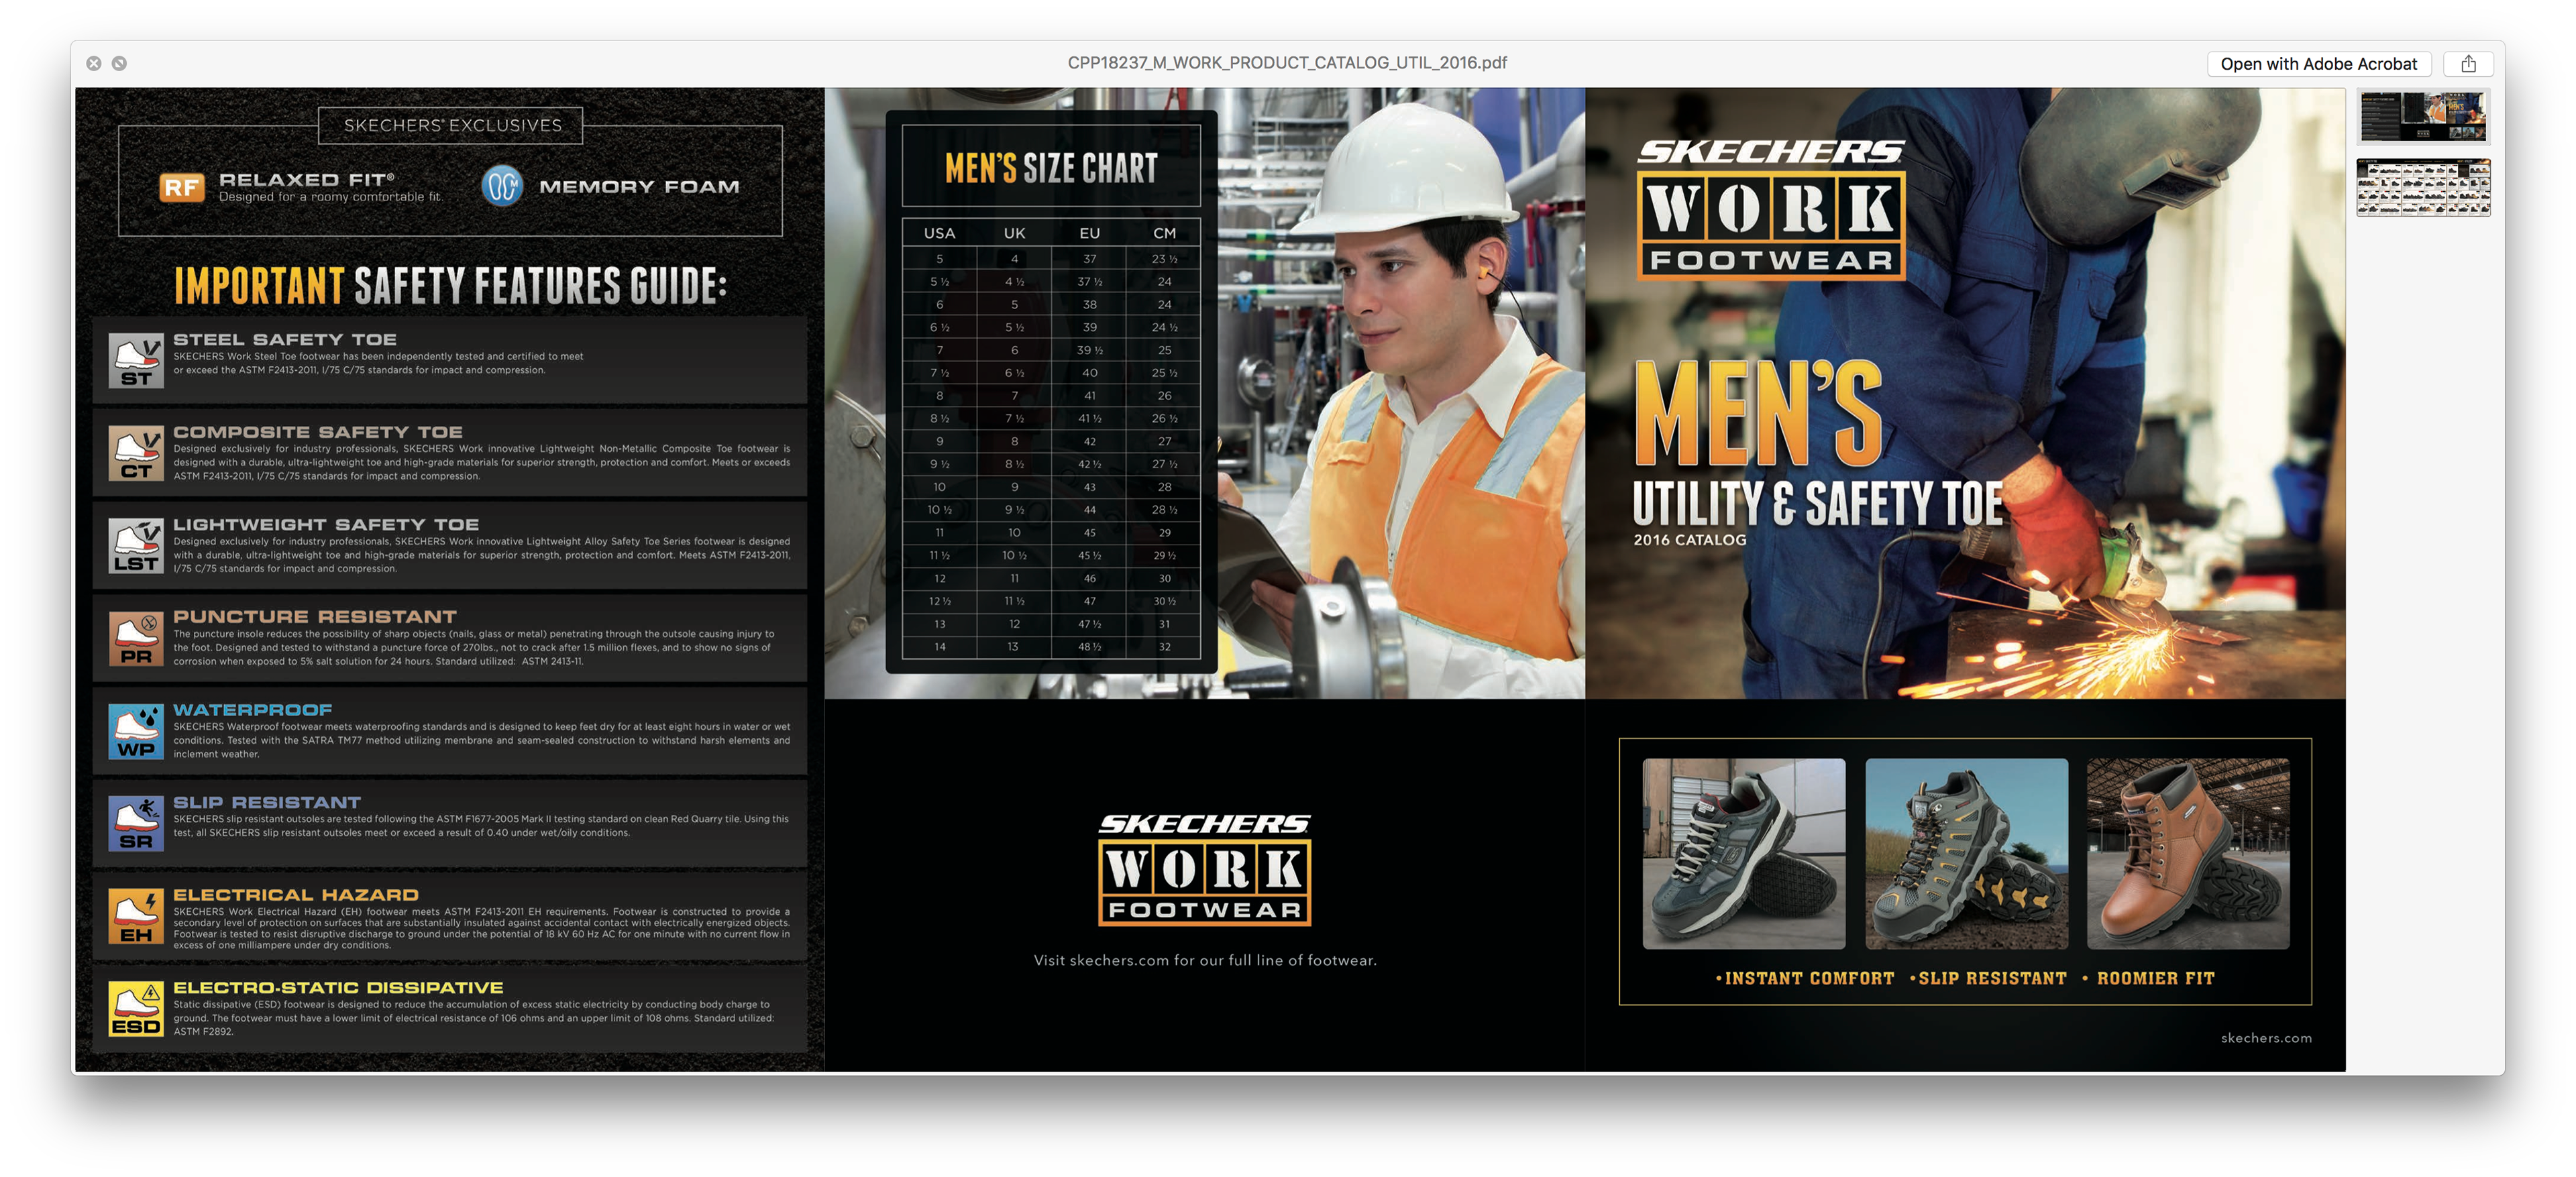Click the EH electrical hazard icon

click(x=136, y=916)
